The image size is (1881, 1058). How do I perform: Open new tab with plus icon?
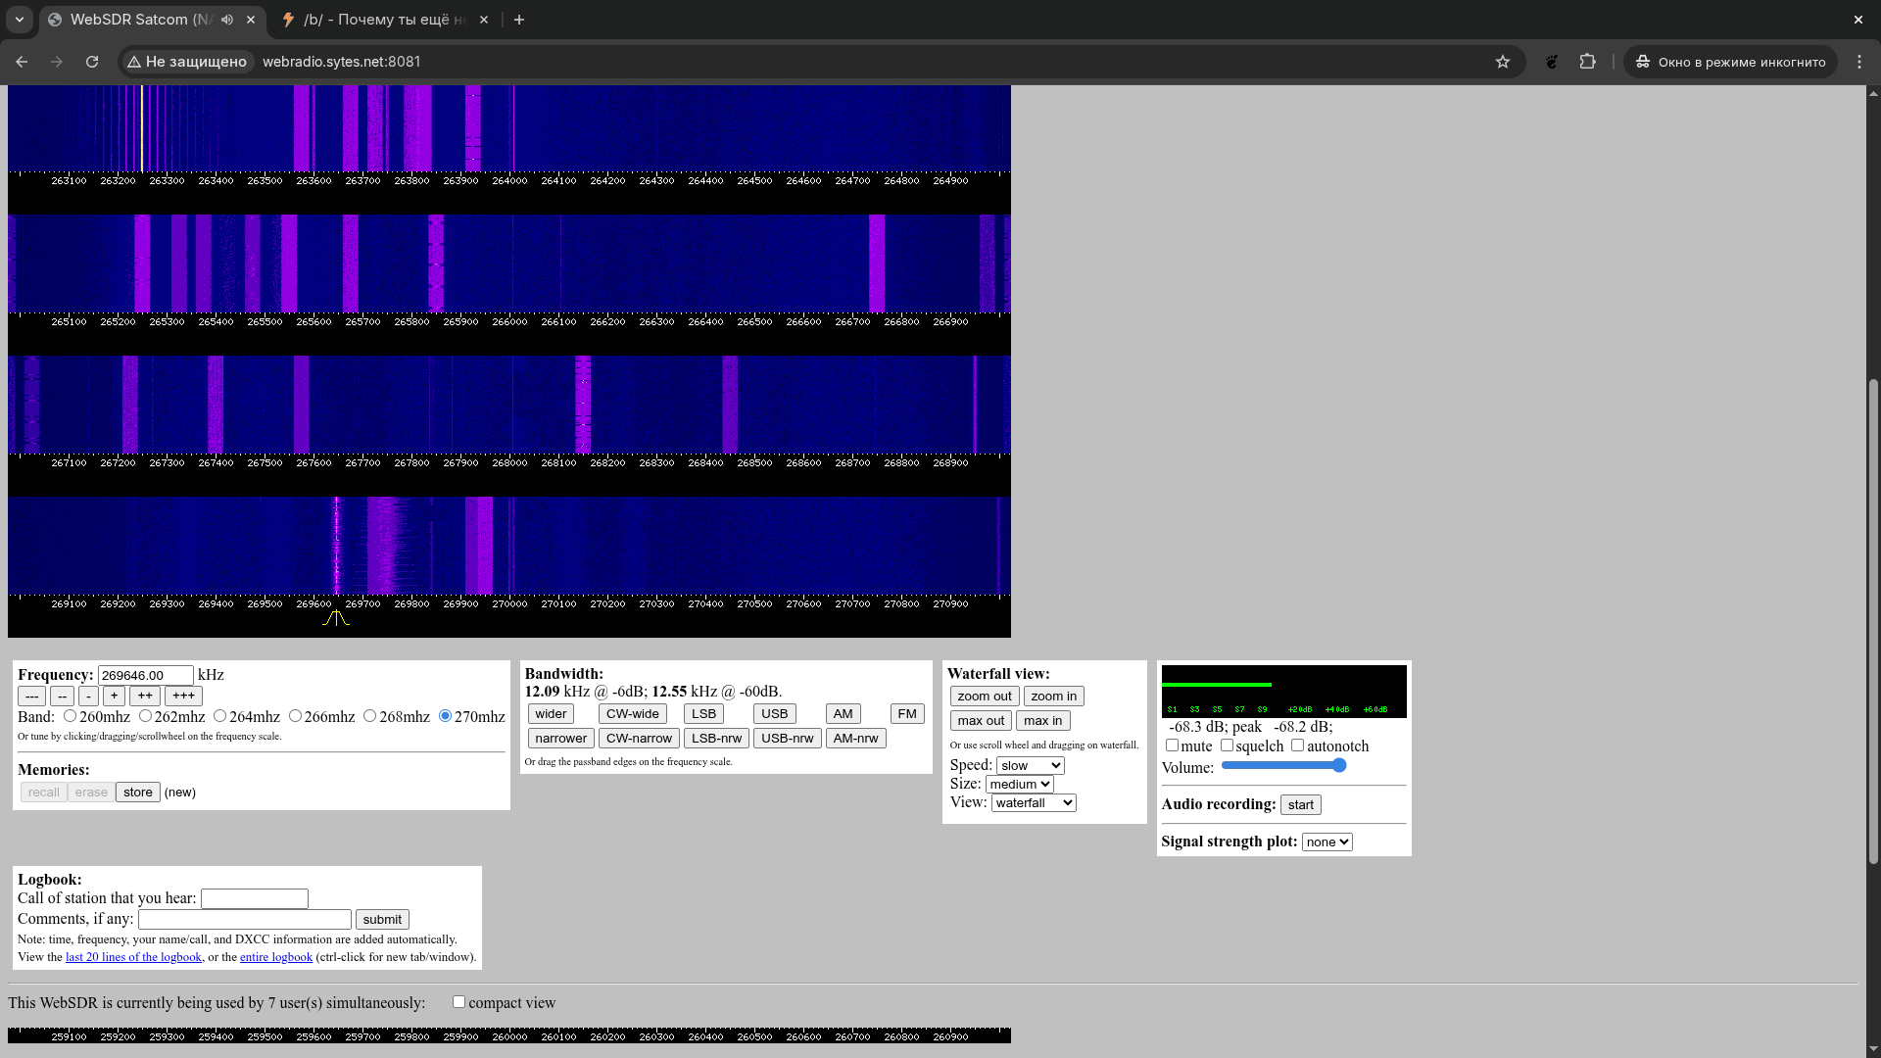click(519, 20)
